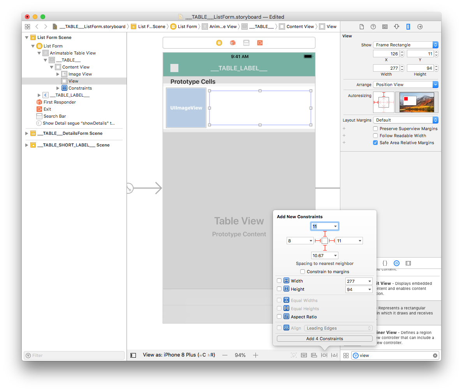Uncheck Safe Area Relative Margins
Viewport: 463px width, 392px height.
coord(375,143)
